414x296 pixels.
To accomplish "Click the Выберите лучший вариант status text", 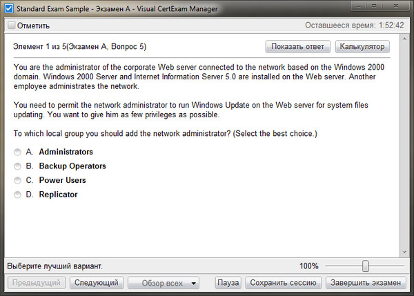I will pos(55,266).
